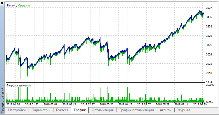Click the 2921 axis value
219x115 pixels.
pyautogui.click(x=209, y=64)
